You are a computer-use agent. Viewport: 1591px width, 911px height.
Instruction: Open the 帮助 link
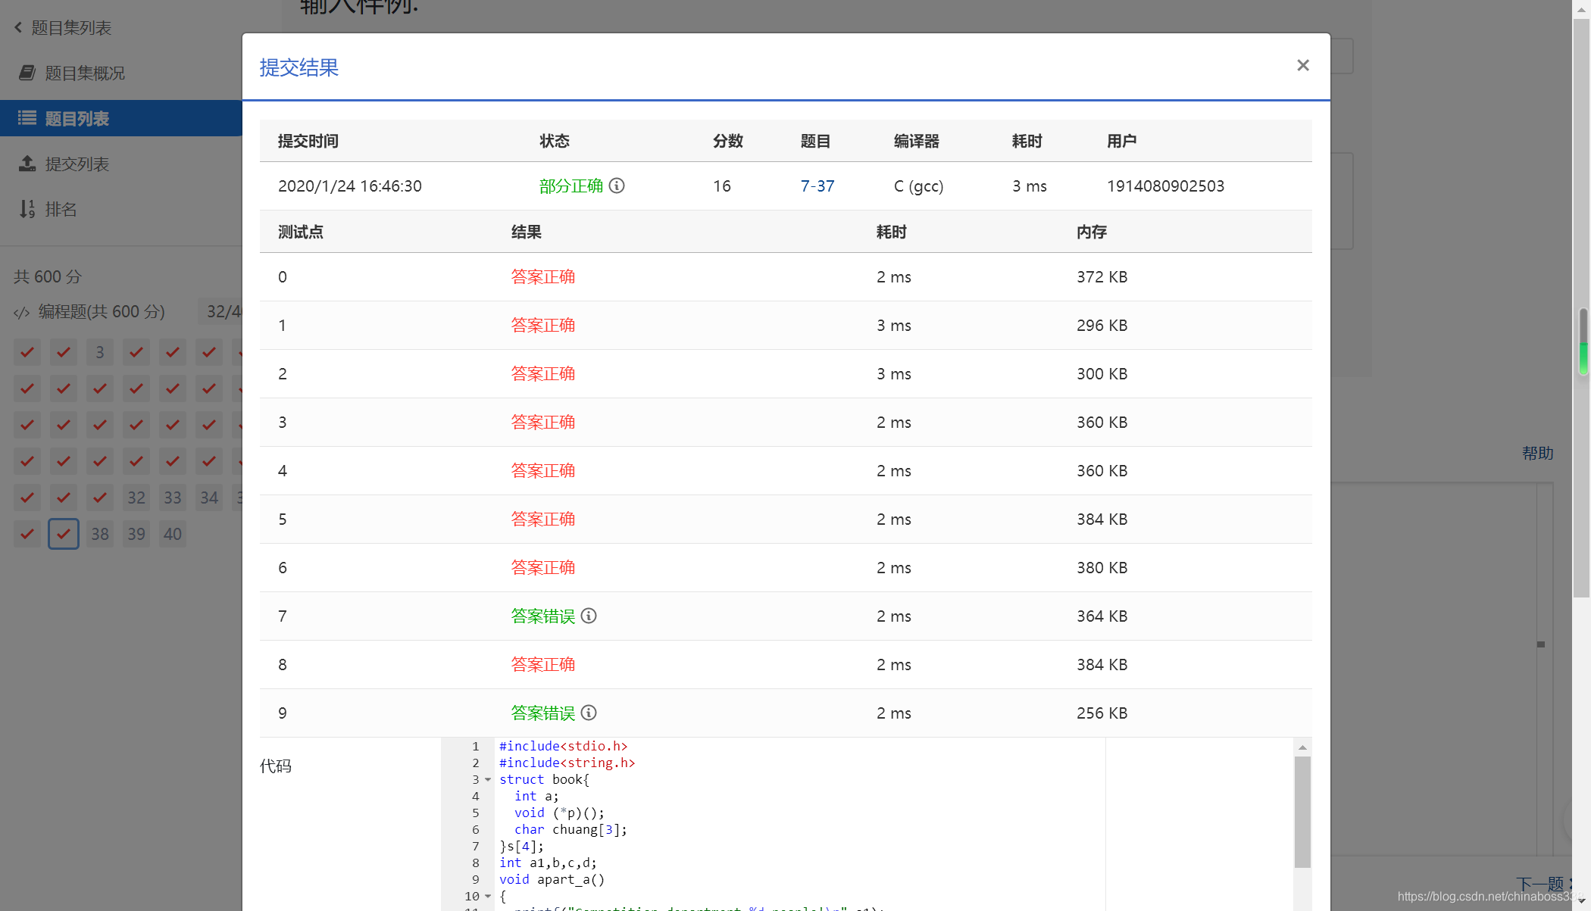(x=1538, y=453)
